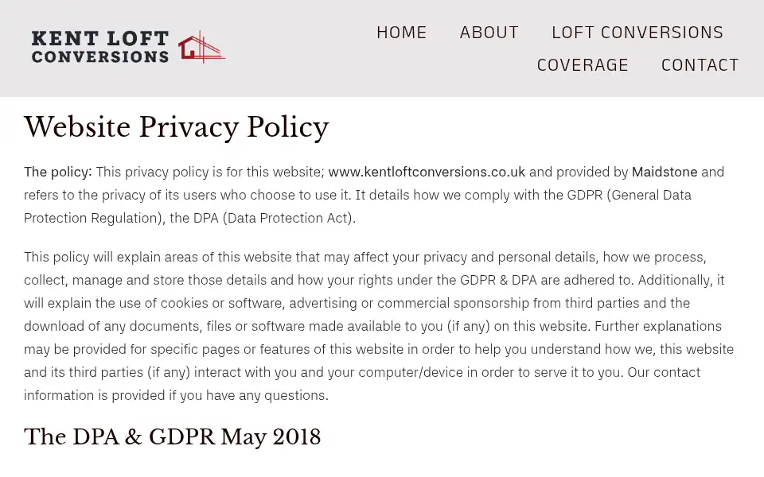
Task: Open LOFT CONVERSIONS in navigation
Action: tap(637, 33)
